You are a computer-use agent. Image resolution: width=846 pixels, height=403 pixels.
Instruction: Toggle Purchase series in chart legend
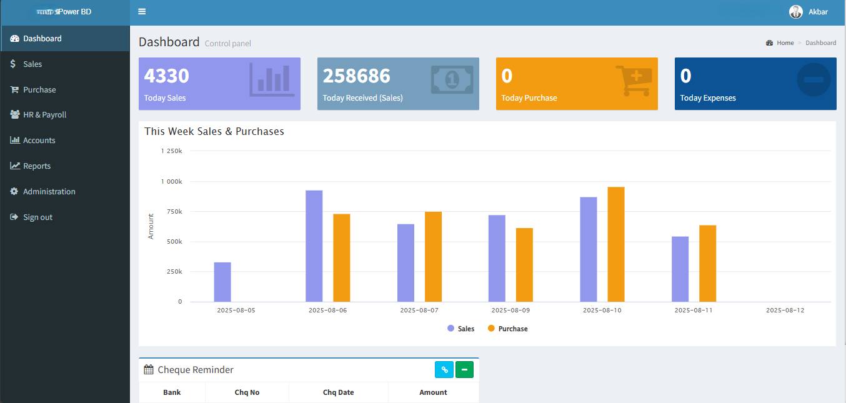507,329
